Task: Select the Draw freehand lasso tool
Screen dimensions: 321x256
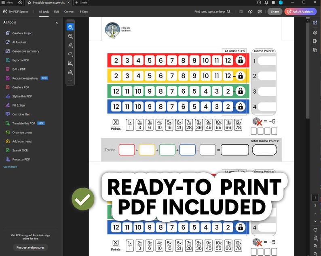Action: click(x=70, y=54)
